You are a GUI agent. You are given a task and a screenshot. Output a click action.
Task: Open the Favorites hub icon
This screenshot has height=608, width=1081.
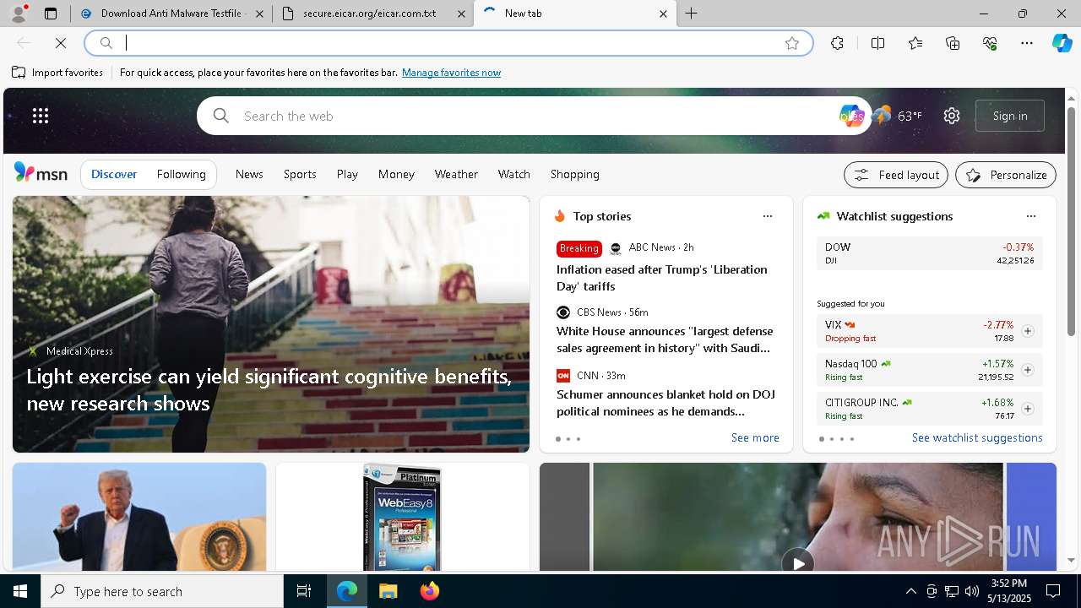(915, 43)
